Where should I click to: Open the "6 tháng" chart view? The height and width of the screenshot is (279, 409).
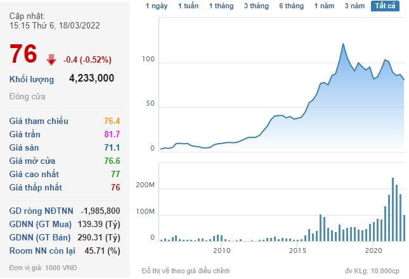[291, 6]
